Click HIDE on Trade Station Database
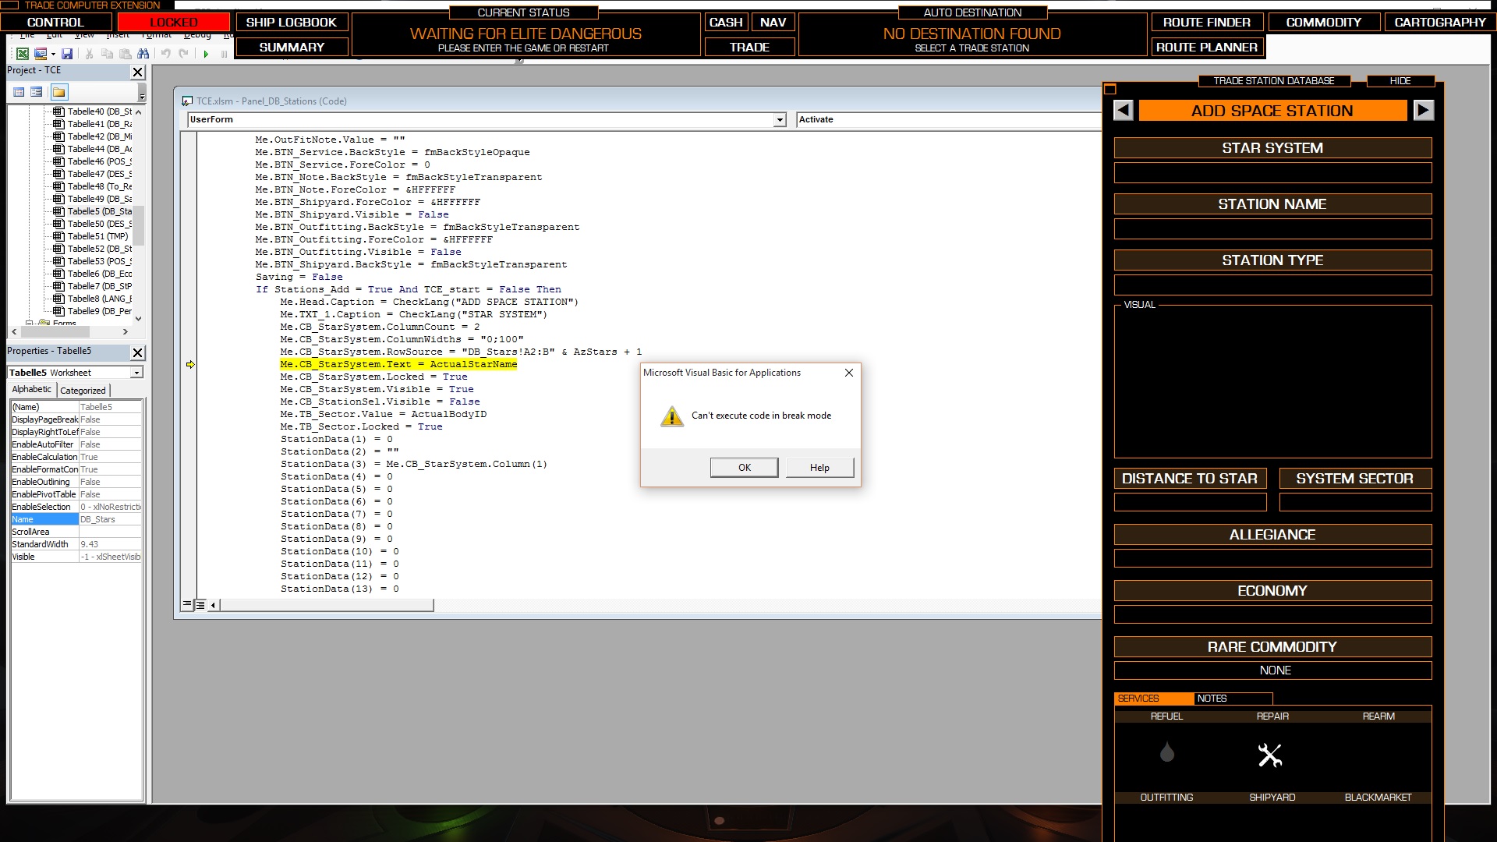Screen dimensions: 1497x842 (x=1400, y=81)
